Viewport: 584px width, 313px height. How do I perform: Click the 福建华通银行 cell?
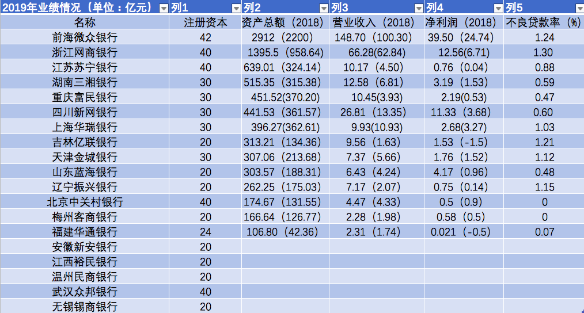tap(85, 231)
